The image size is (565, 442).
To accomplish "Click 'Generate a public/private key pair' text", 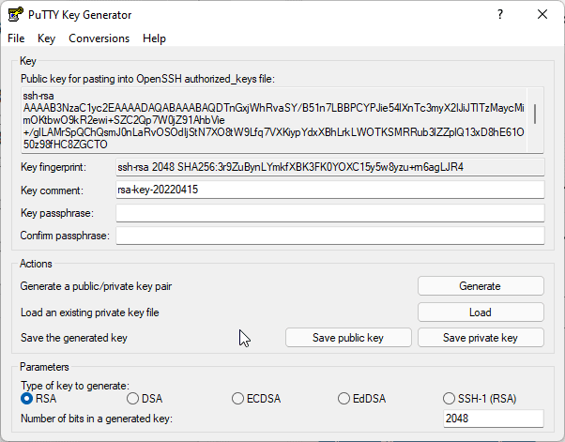I will click(x=96, y=286).
